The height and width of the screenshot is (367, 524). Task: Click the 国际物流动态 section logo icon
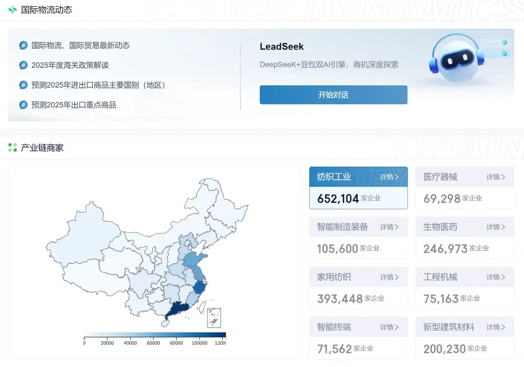click(x=13, y=10)
